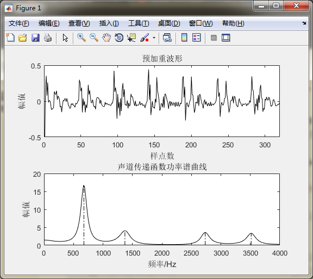Click the formant peak marker near 2750 Hz
Image resolution: width=313 pixels, height=279 pixels.
pos(205,233)
